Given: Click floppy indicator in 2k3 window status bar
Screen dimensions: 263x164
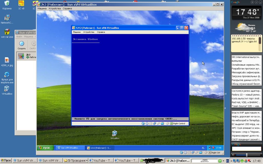Looking at the screenshot, I should [189, 152].
